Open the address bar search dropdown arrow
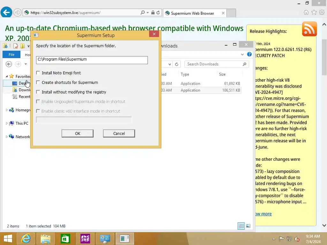This screenshot has width=327, height=245. pyautogui.click(x=148, y=12)
